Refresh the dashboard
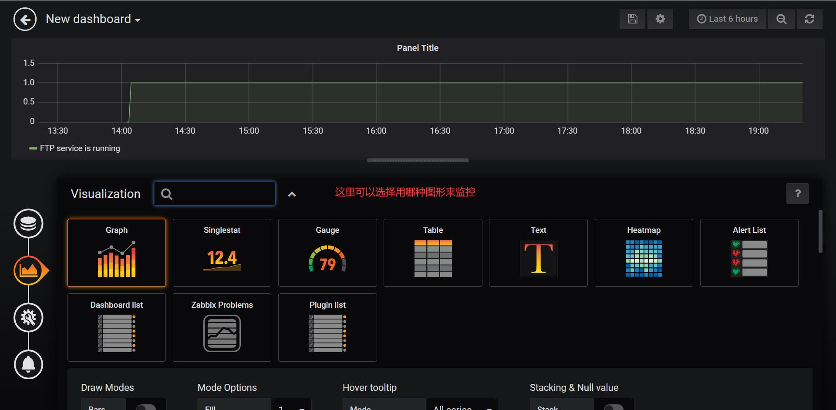The image size is (836, 410). (x=809, y=19)
